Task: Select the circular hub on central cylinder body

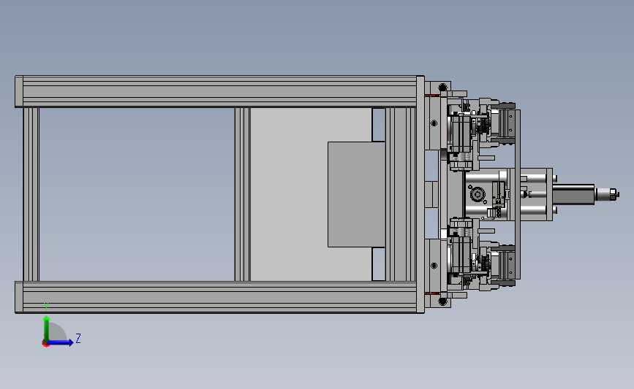Action: point(478,194)
